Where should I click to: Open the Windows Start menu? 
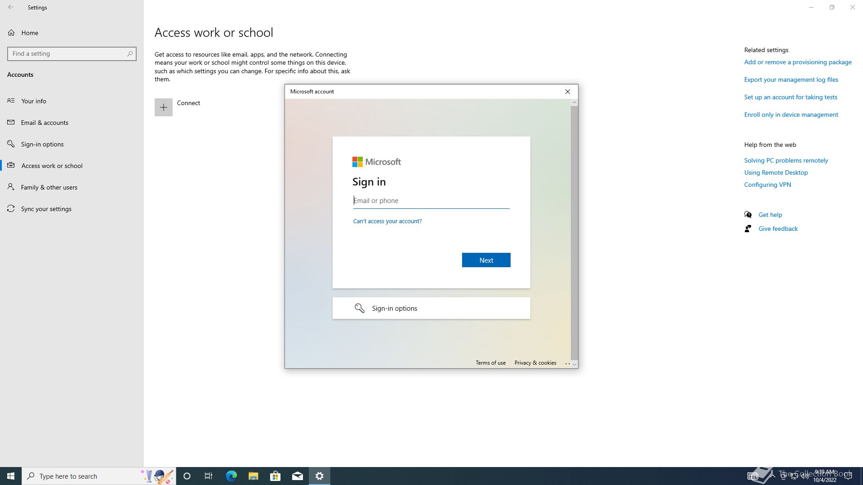click(11, 476)
